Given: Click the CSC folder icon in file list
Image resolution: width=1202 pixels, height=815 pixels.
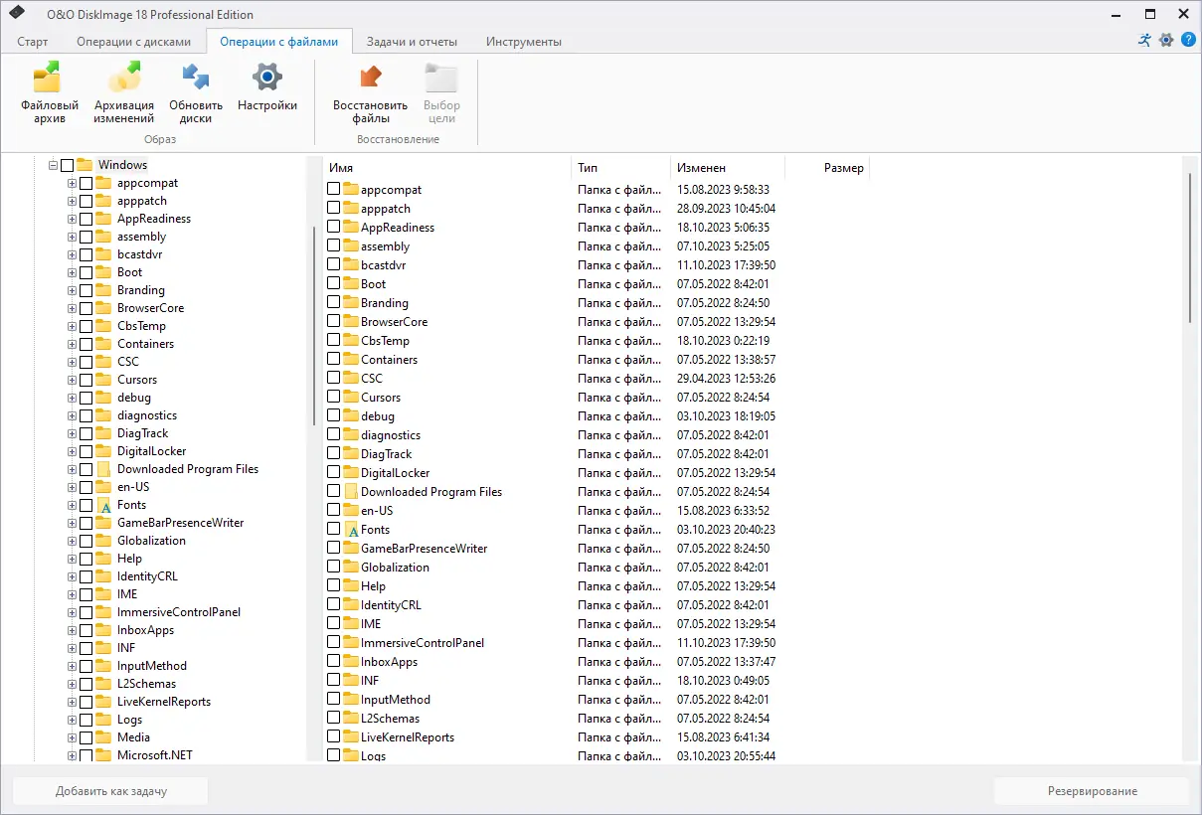Looking at the screenshot, I should pos(351,378).
